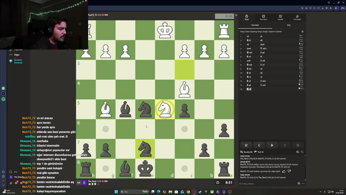Click the legal move dot on c6

[185, 129]
